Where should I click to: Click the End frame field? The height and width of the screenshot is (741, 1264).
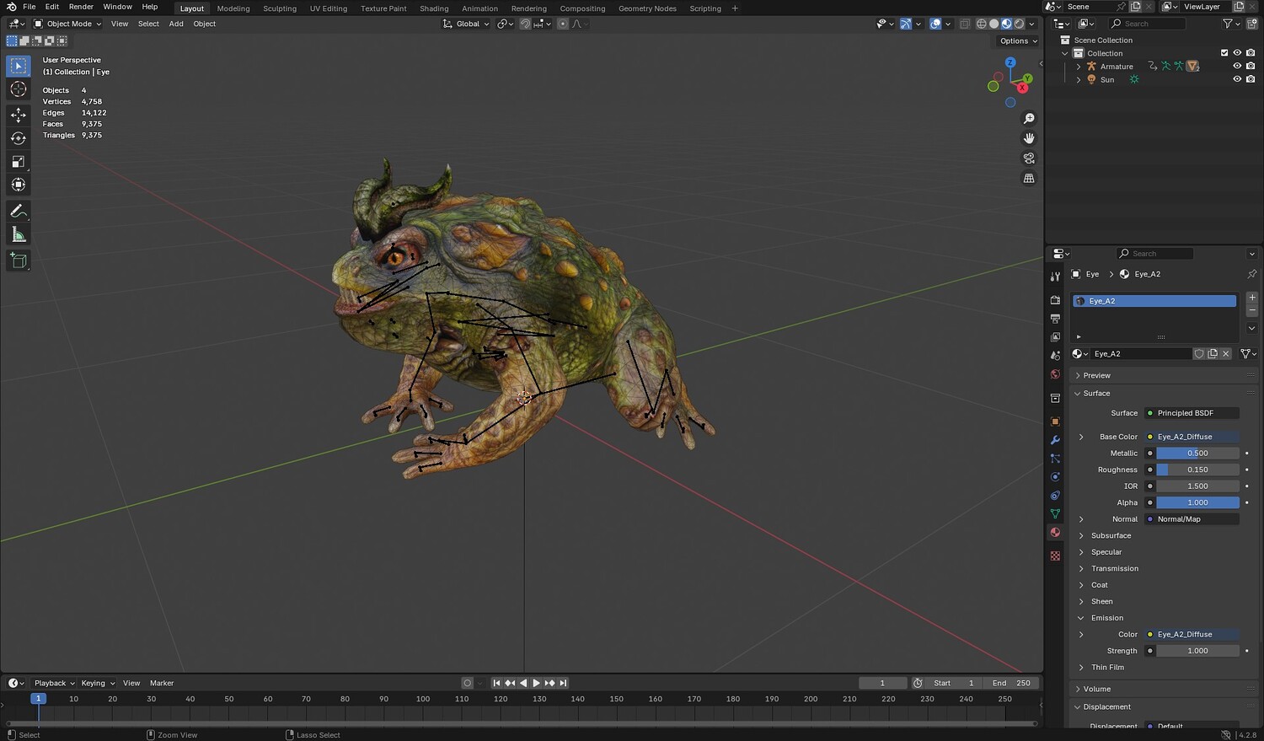pos(1012,683)
